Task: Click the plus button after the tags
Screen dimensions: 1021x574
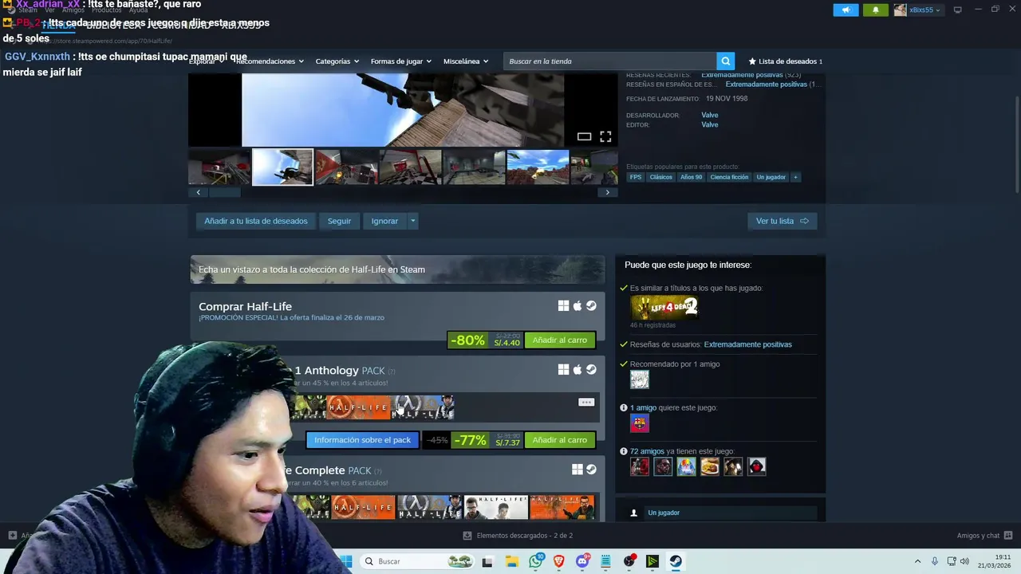Action: click(x=795, y=177)
